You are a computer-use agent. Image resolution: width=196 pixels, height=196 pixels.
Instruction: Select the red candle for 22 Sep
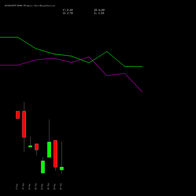click(36, 147)
